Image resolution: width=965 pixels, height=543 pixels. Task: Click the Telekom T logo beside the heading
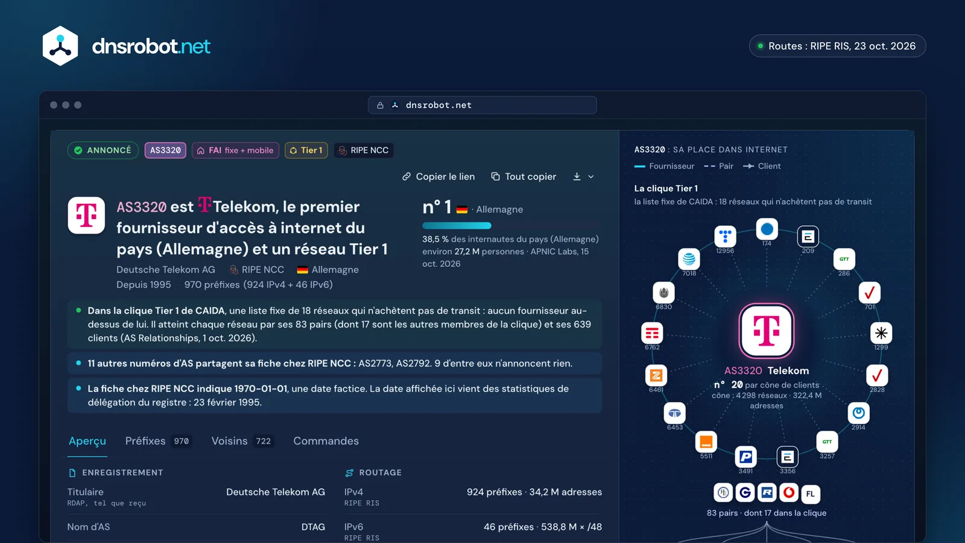click(86, 215)
